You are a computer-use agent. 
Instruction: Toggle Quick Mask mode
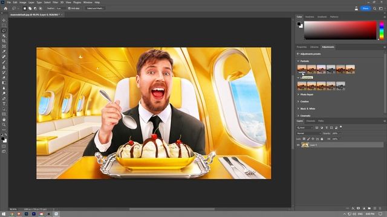(x=4, y=146)
